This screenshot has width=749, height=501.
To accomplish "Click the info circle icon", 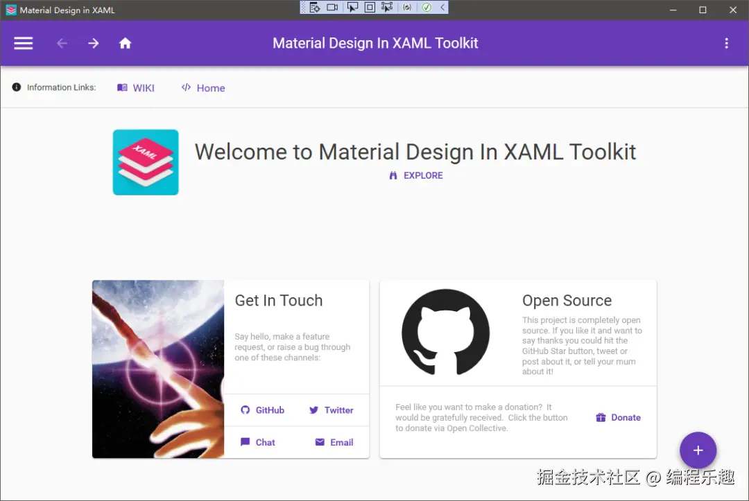I will [x=16, y=87].
